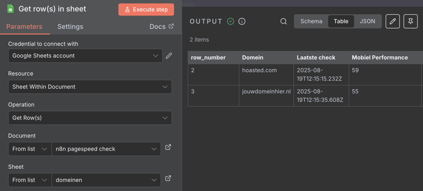Screen dimensions: 423x191
Task: Select the Parameters tab
Action: pos(24,26)
